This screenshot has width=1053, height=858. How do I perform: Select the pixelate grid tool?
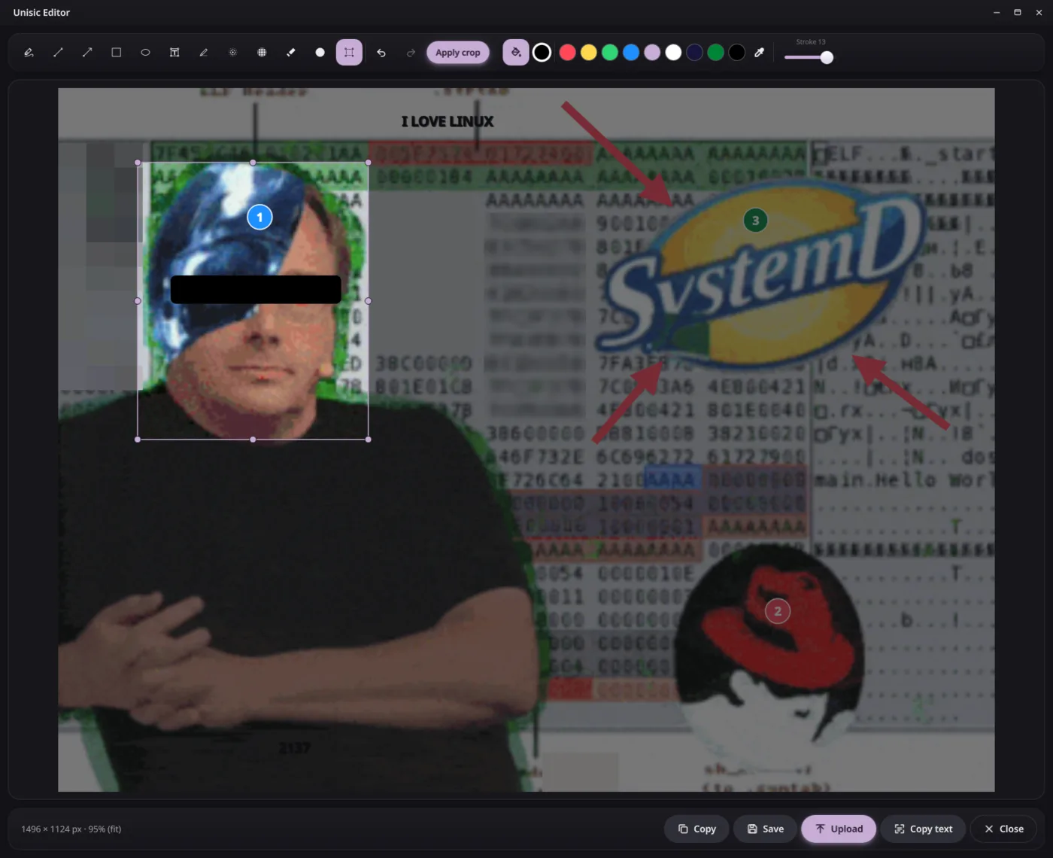pyautogui.click(x=262, y=53)
